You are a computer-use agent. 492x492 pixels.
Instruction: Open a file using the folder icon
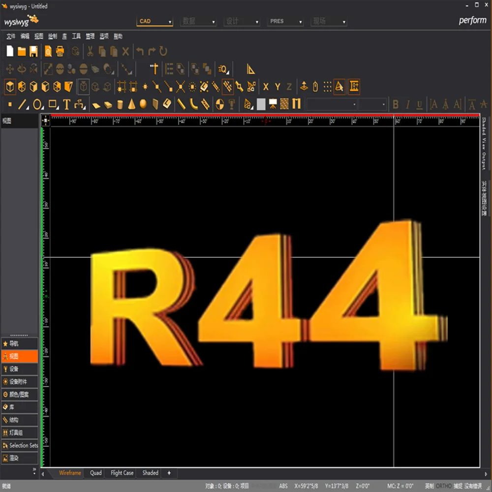pos(22,51)
